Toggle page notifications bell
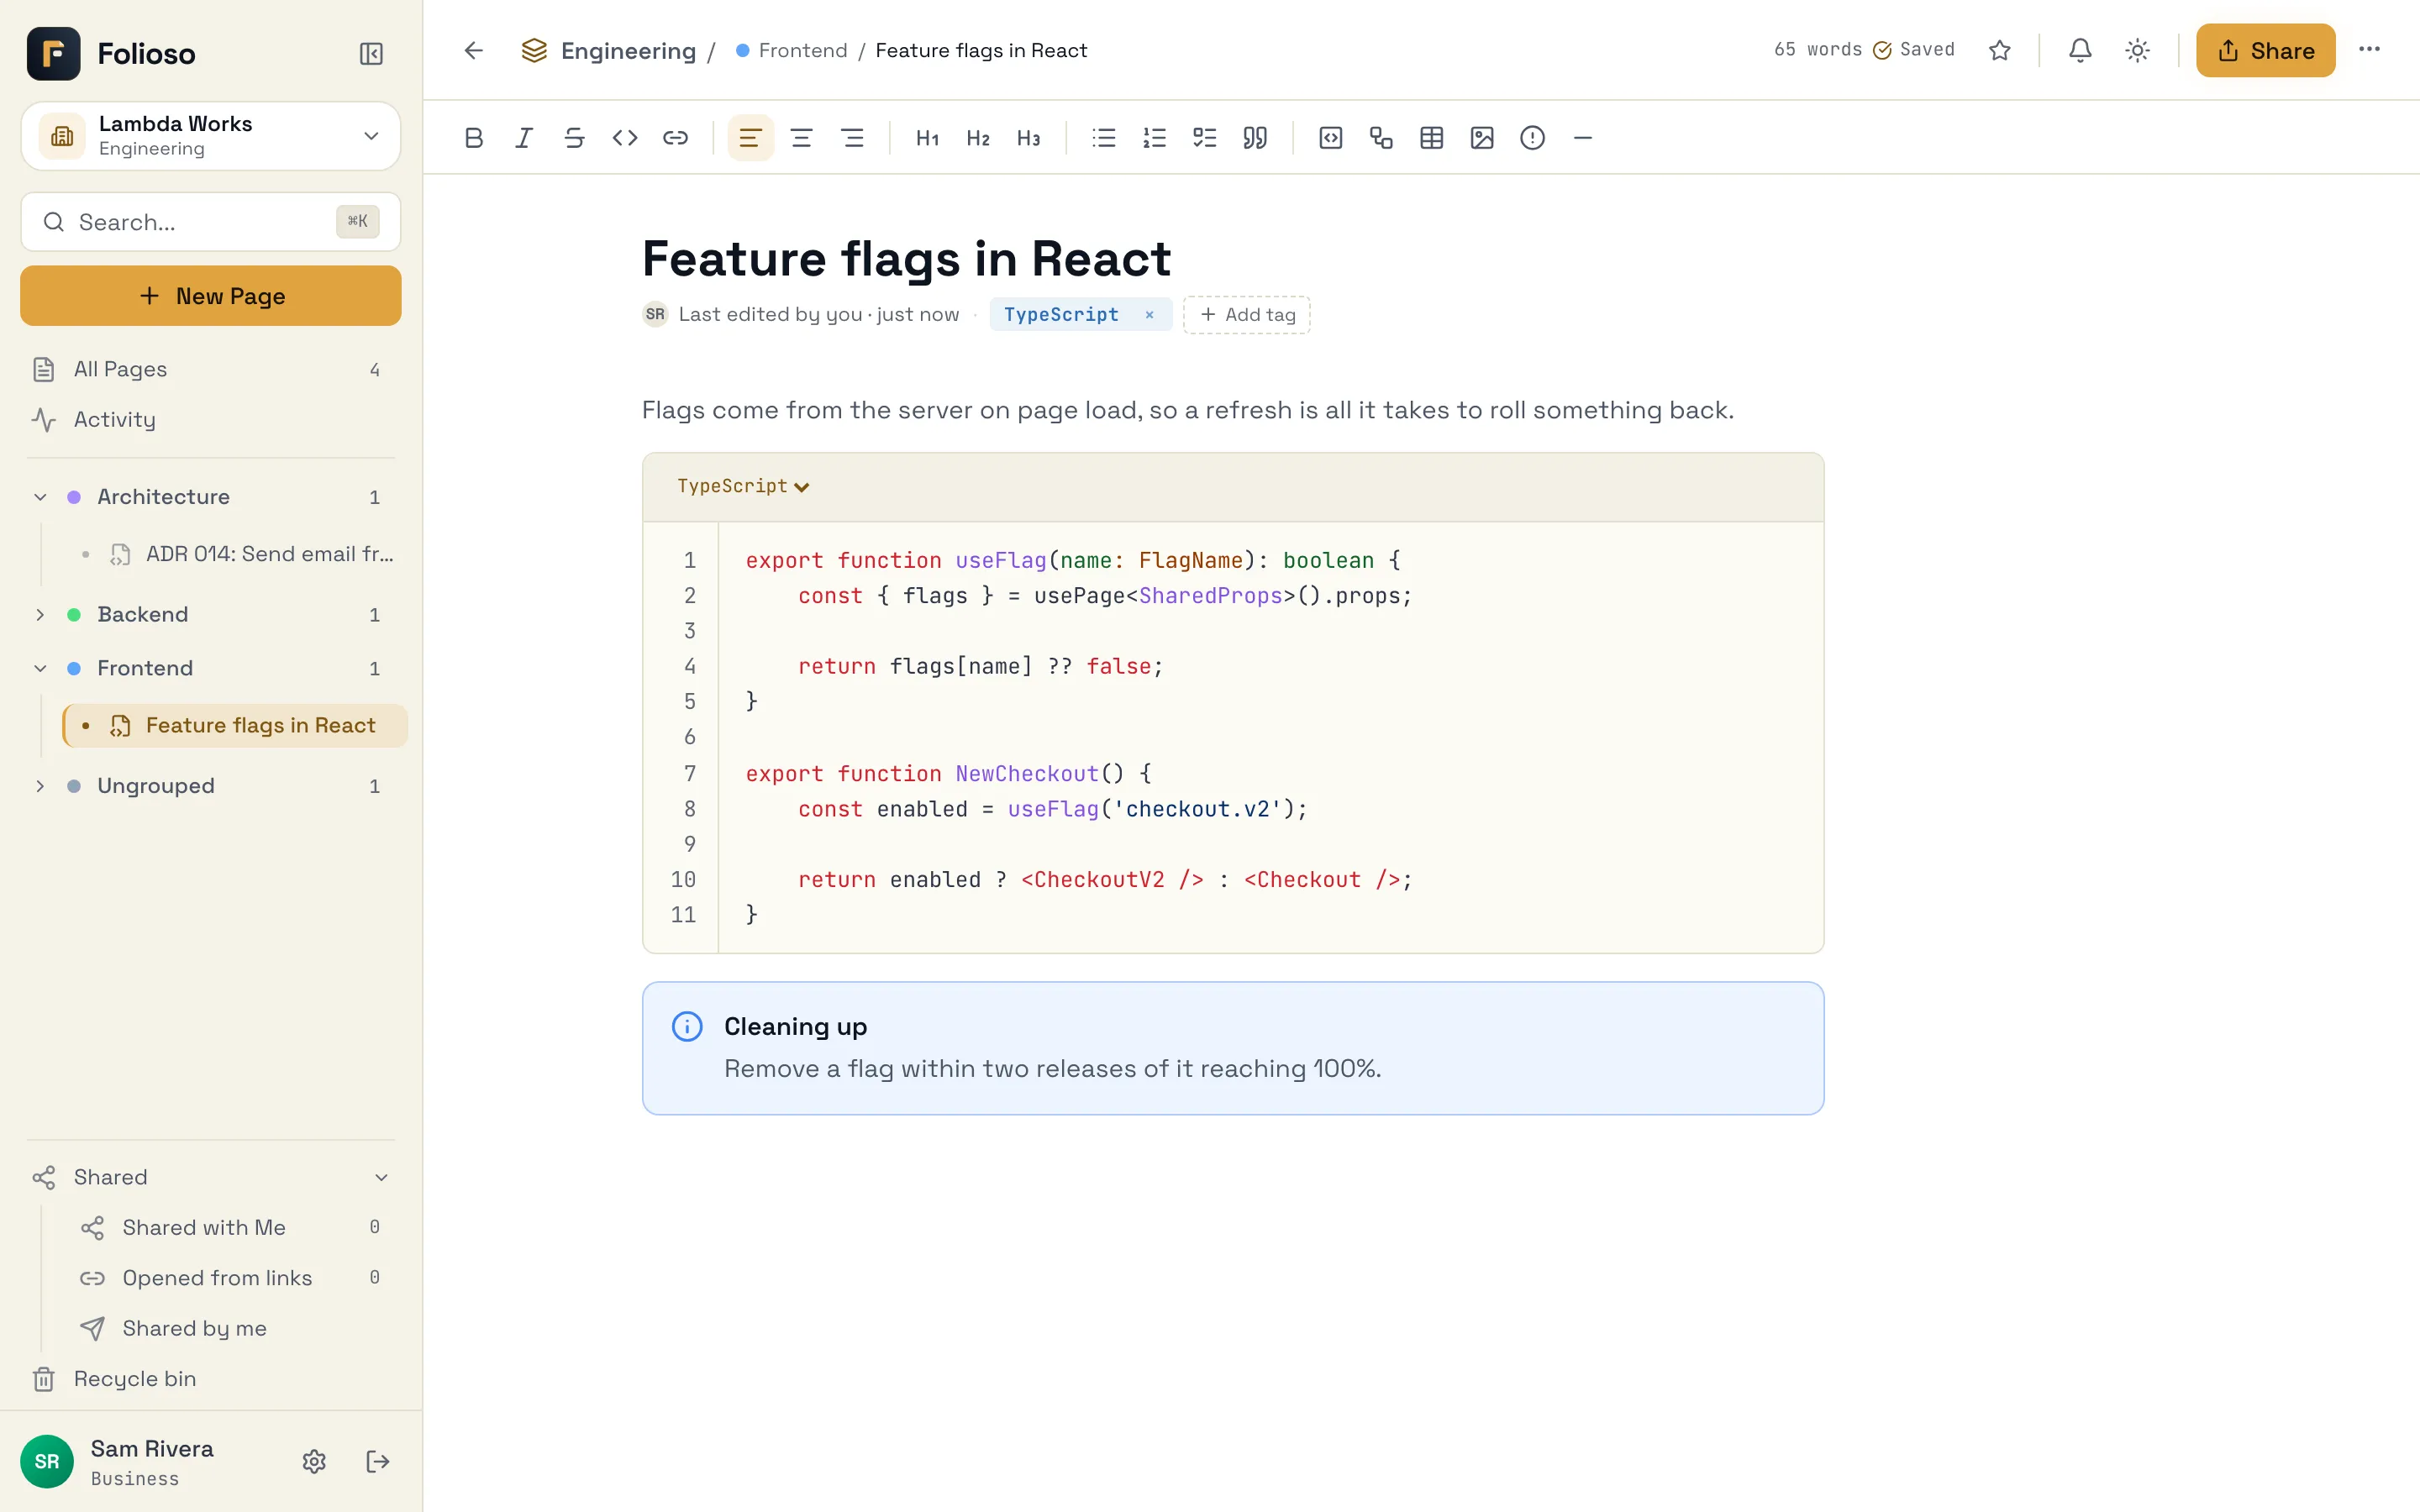Viewport: 2420px width, 1512px height. click(2080, 50)
